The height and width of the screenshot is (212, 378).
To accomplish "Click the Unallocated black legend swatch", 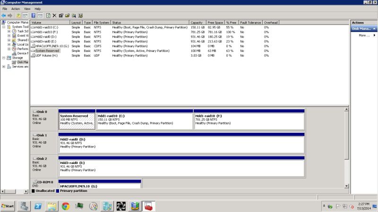I will [x=33, y=191].
